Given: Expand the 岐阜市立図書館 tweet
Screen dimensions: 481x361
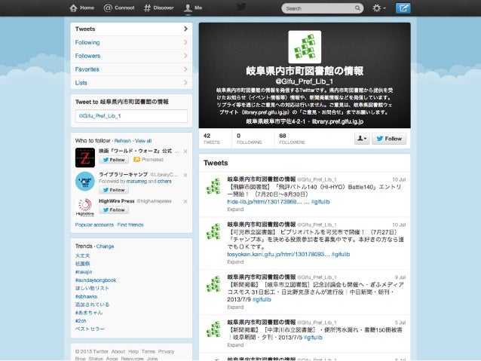Looking at the screenshot, I should tap(235, 307).
